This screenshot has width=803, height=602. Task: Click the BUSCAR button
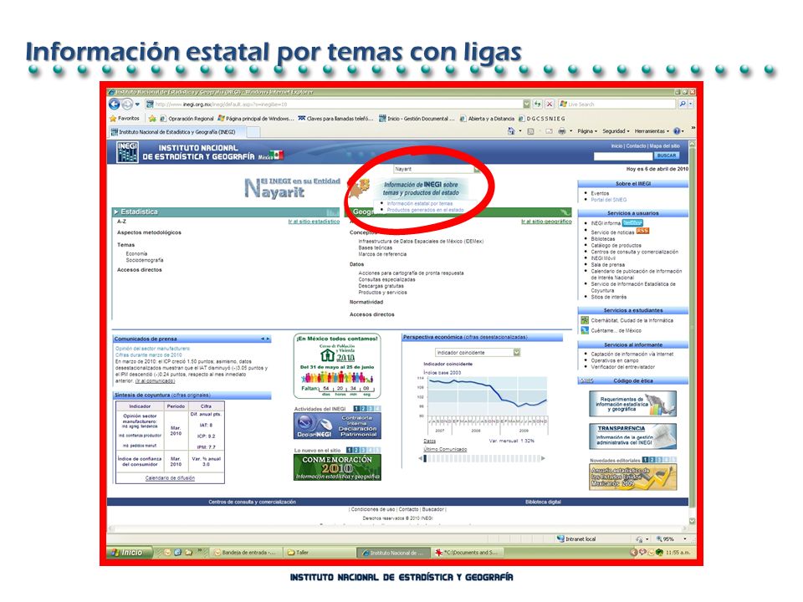click(x=667, y=156)
